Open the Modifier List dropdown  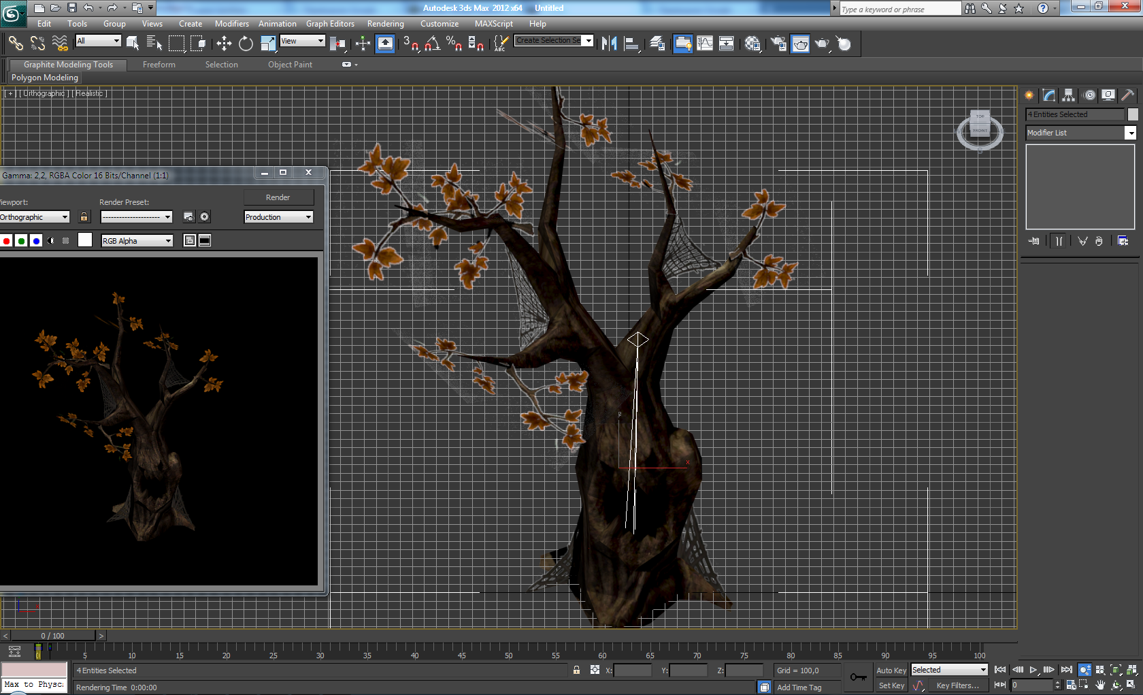[1130, 133]
